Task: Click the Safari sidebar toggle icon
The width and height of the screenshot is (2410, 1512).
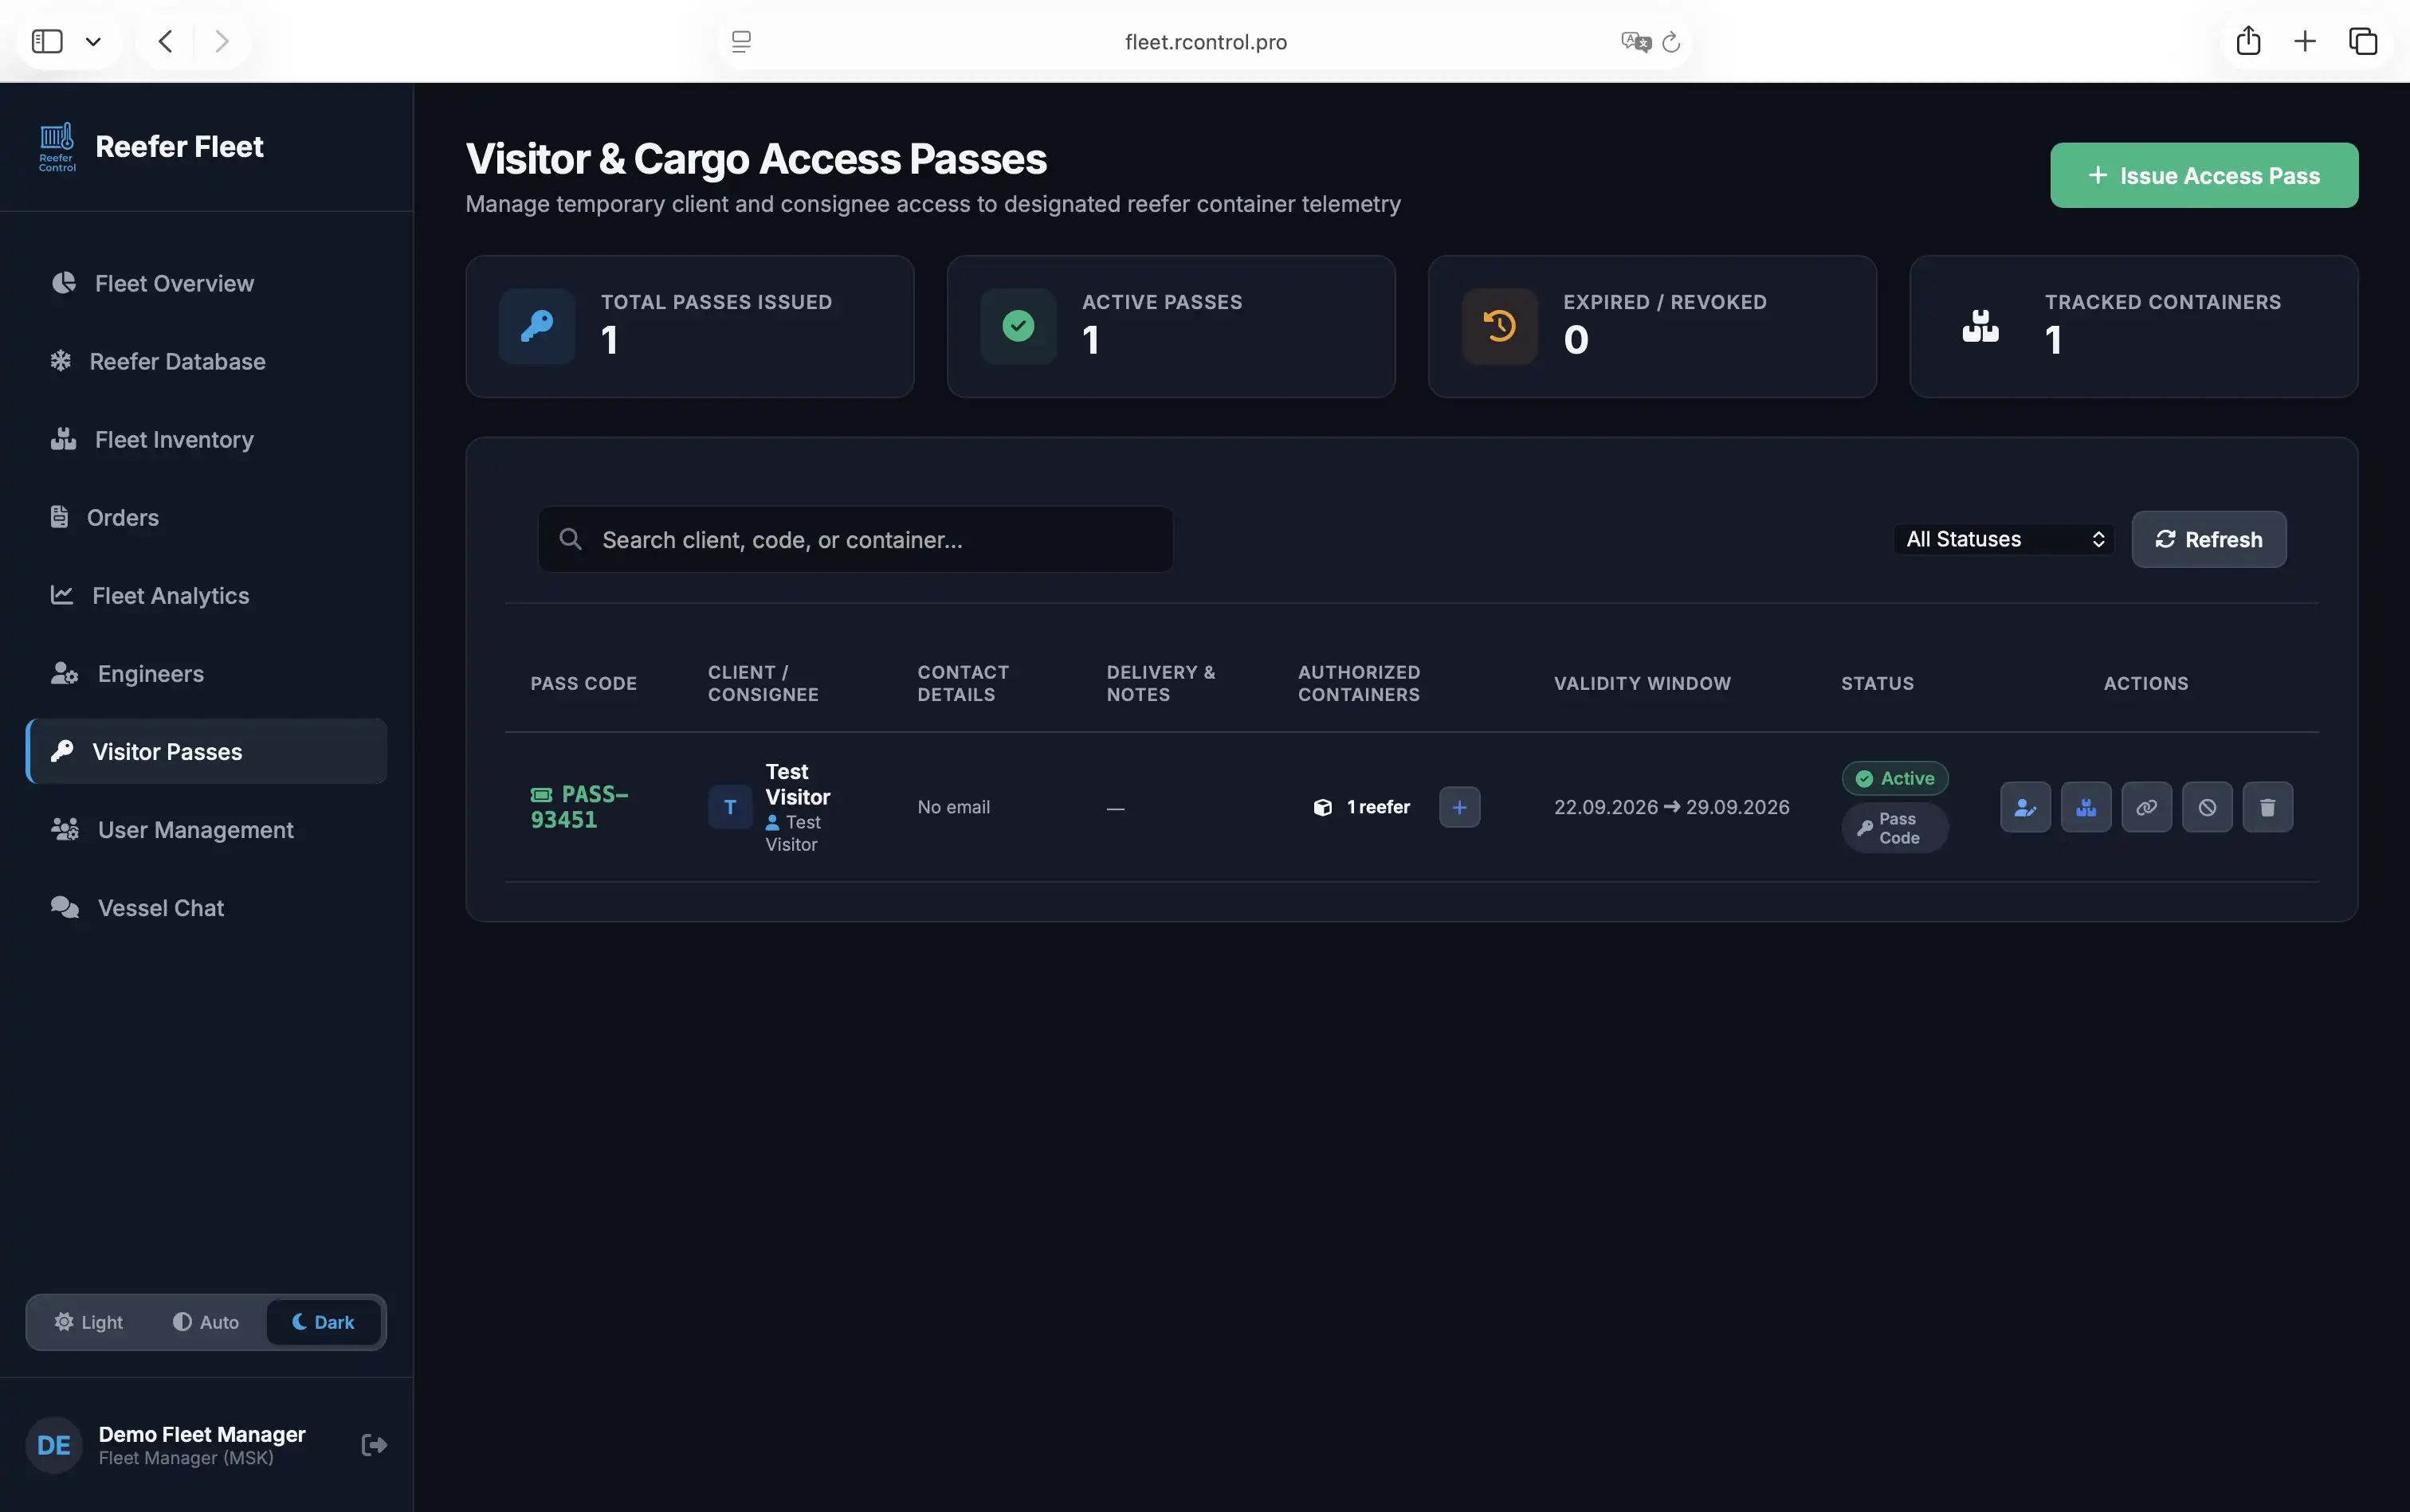Action: pos(47,41)
